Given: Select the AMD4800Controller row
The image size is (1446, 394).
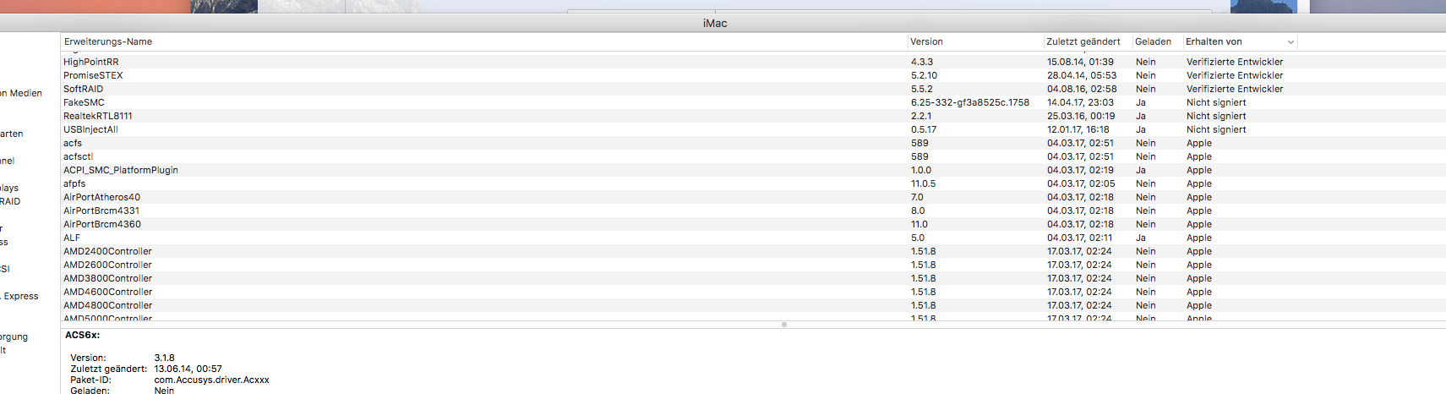Looking at the screenshot, I should pyautogui.click(x=753, y=305).
